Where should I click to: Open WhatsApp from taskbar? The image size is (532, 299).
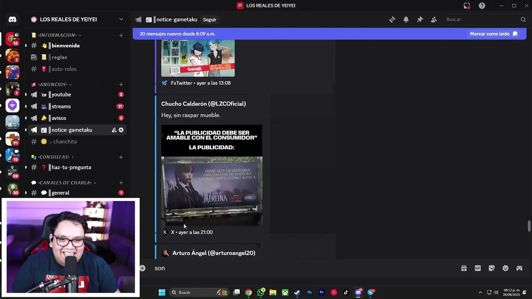[261, 292]
